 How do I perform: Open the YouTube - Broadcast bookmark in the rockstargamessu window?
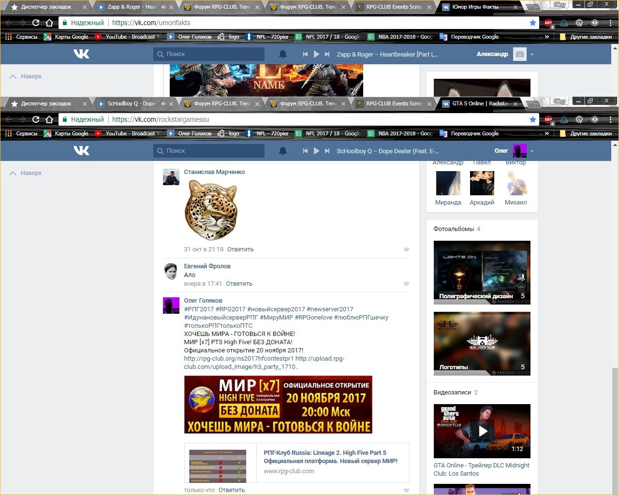[127, 133]
